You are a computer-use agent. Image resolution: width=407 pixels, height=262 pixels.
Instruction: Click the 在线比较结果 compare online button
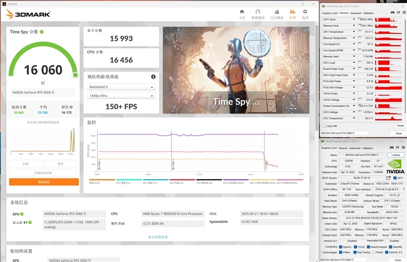[x=43, y=173]
